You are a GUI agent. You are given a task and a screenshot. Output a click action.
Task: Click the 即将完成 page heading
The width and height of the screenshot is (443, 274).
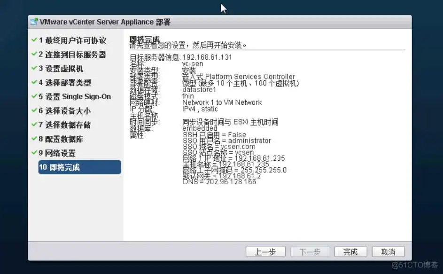pyautogui.click(x=144, y=39)
